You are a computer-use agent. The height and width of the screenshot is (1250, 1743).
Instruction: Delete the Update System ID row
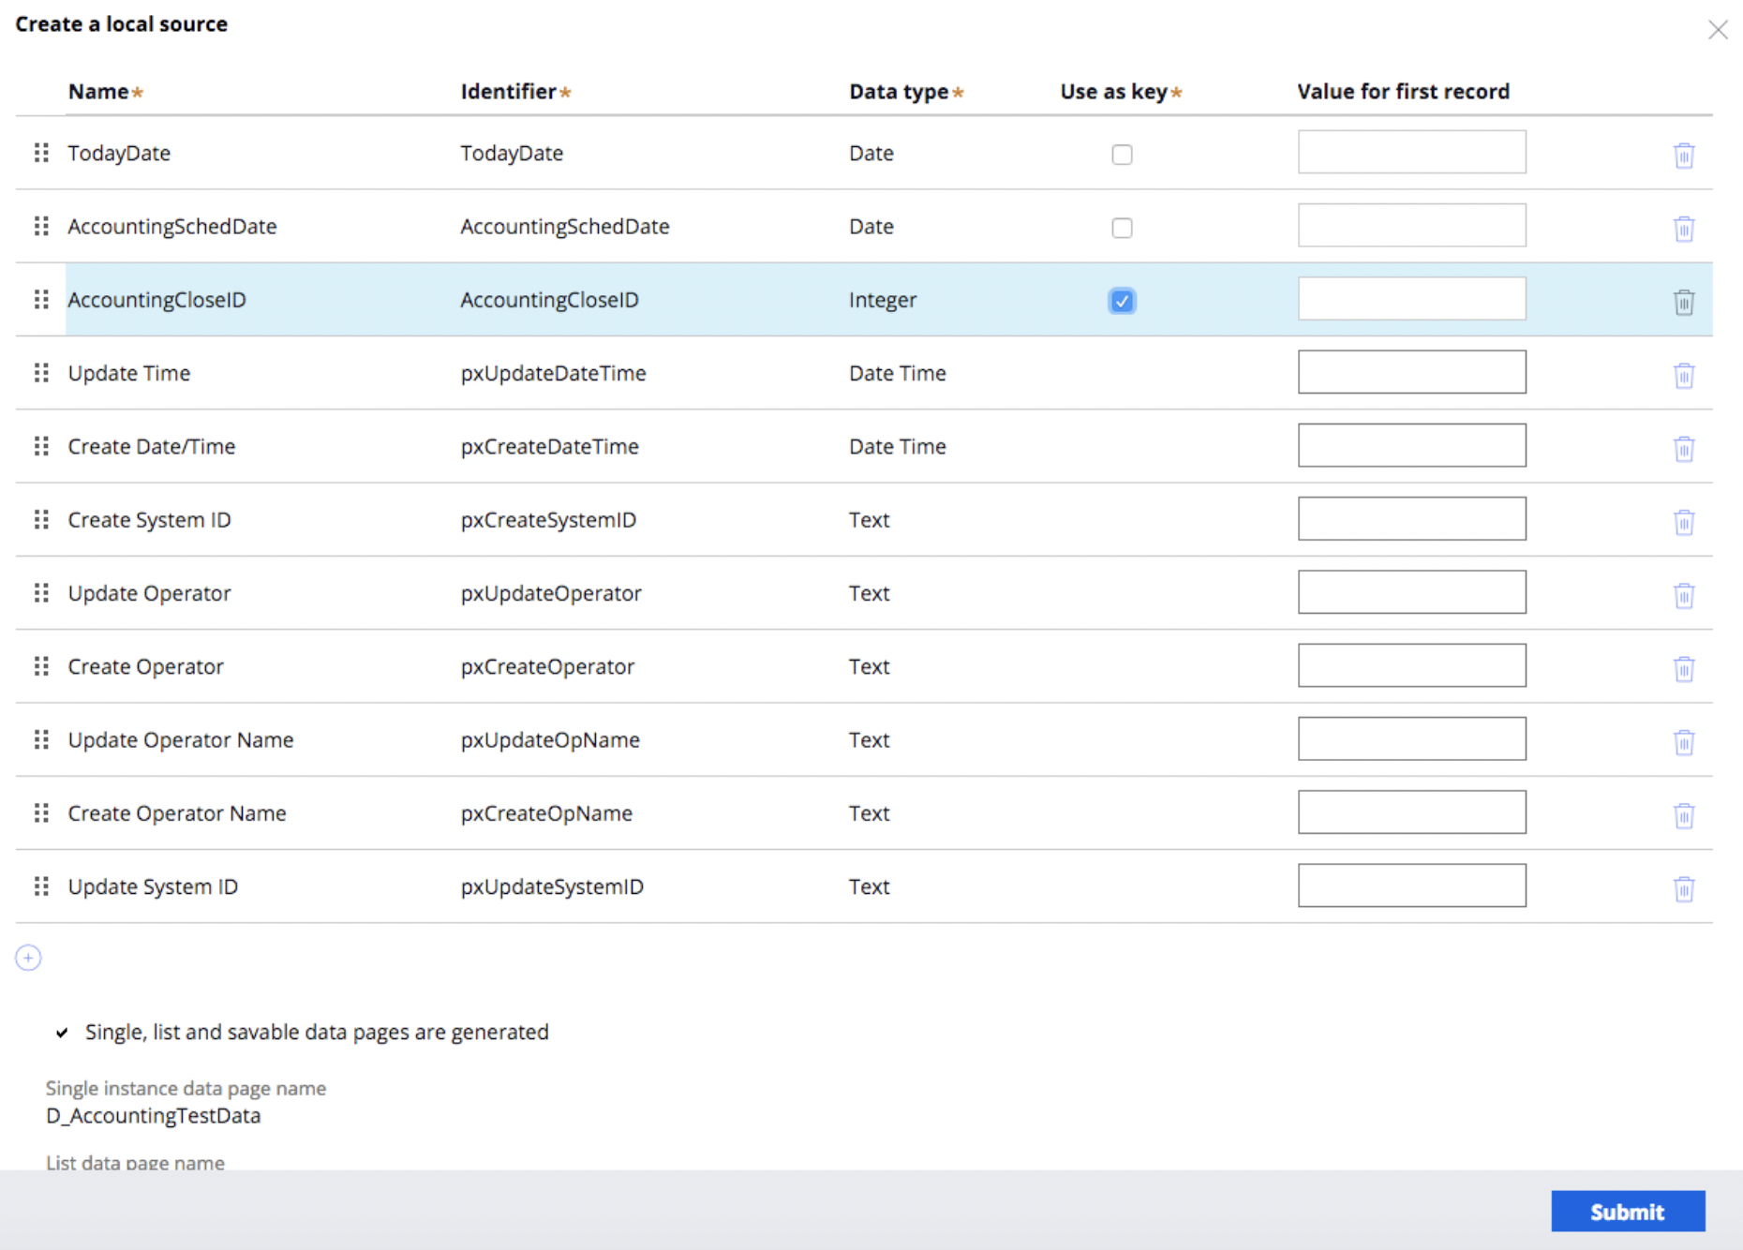(x=1684, y=888)
